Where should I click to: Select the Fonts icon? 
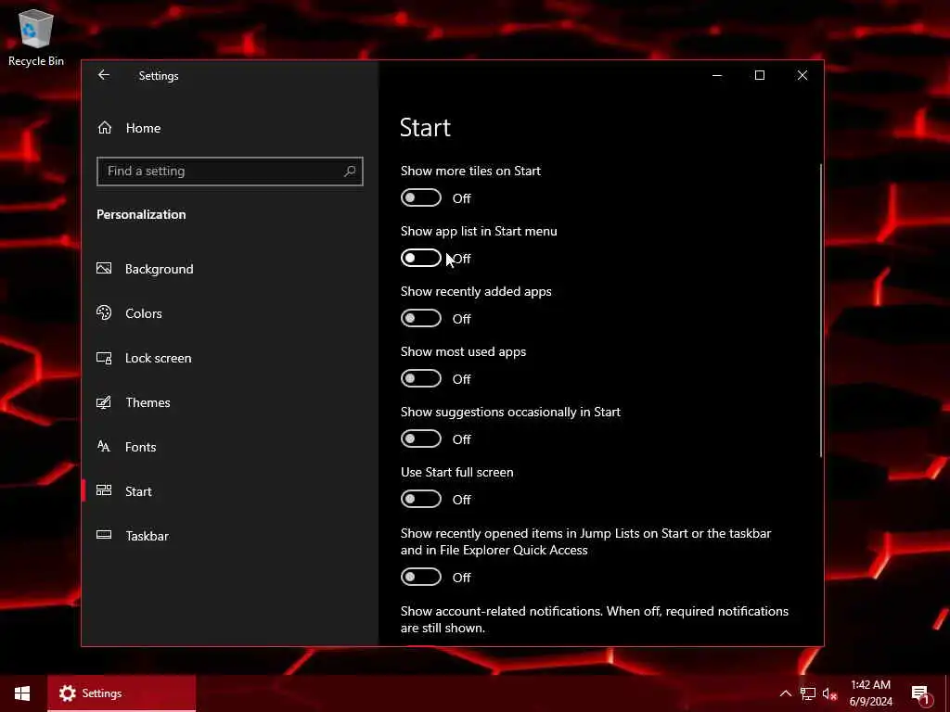(x=104, y=447)
